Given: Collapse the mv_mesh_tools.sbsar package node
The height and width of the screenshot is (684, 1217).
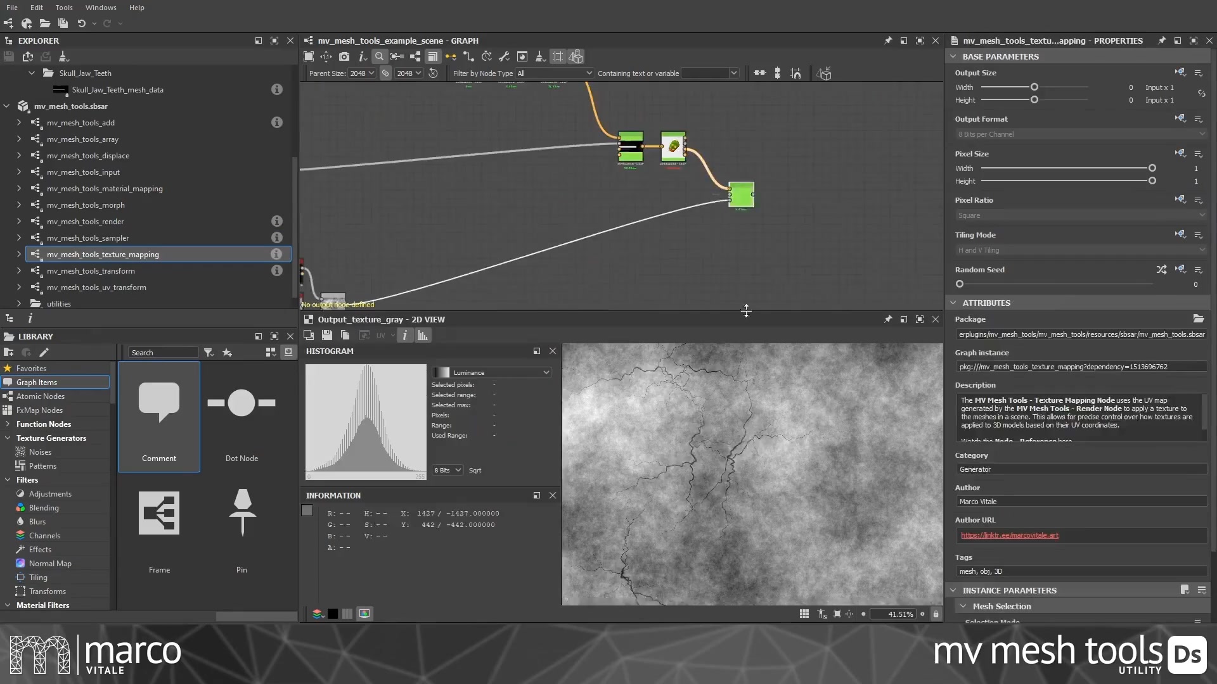Looking at the screenshot, I should click(x=7, y=106).
